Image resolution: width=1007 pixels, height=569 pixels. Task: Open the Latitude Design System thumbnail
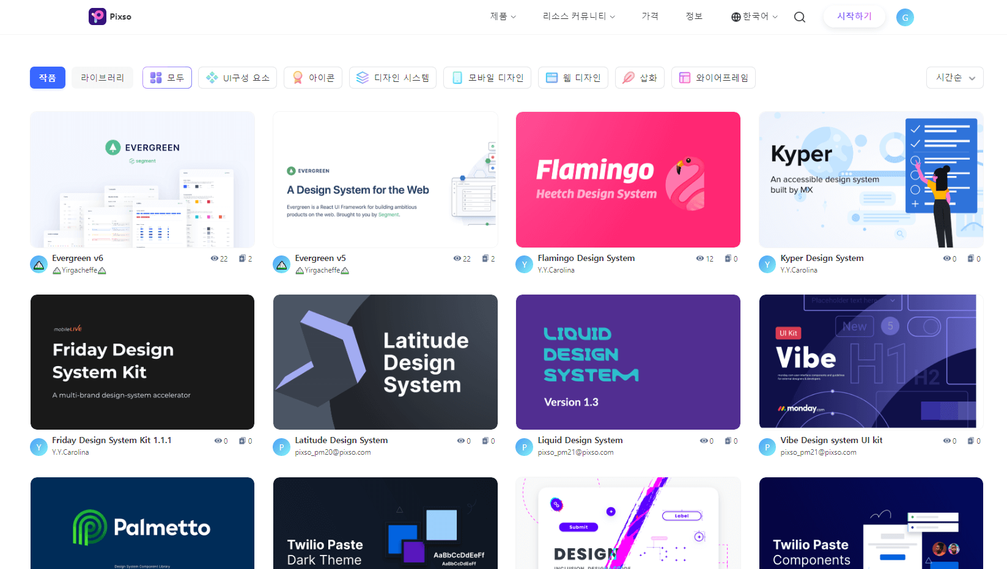385,362
